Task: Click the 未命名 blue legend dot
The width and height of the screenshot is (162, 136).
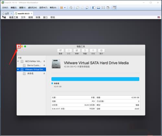Action: click(x=52, y=83)
